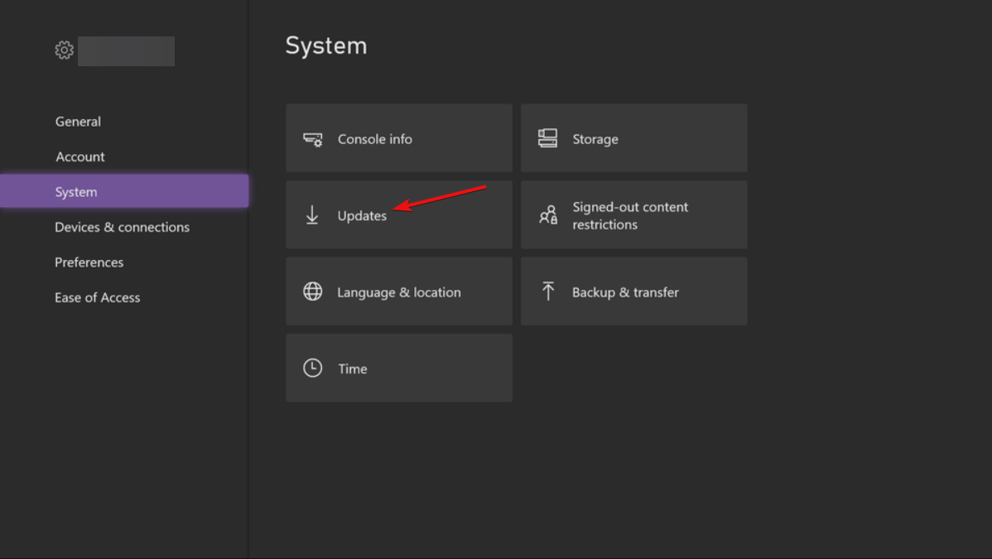Click the Storage drive icon
992x559 pixels.
[547, 138]
